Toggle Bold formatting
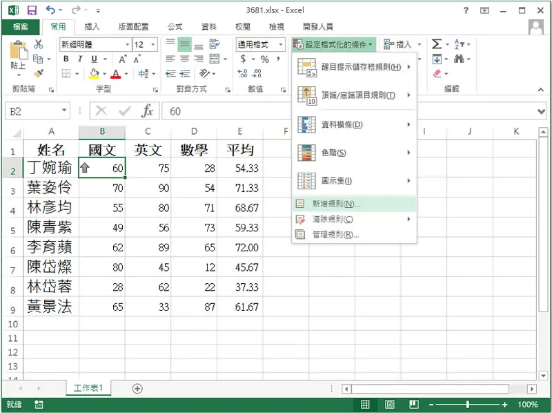 point(66,59)
